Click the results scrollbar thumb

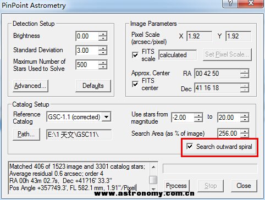click(153, 180)
